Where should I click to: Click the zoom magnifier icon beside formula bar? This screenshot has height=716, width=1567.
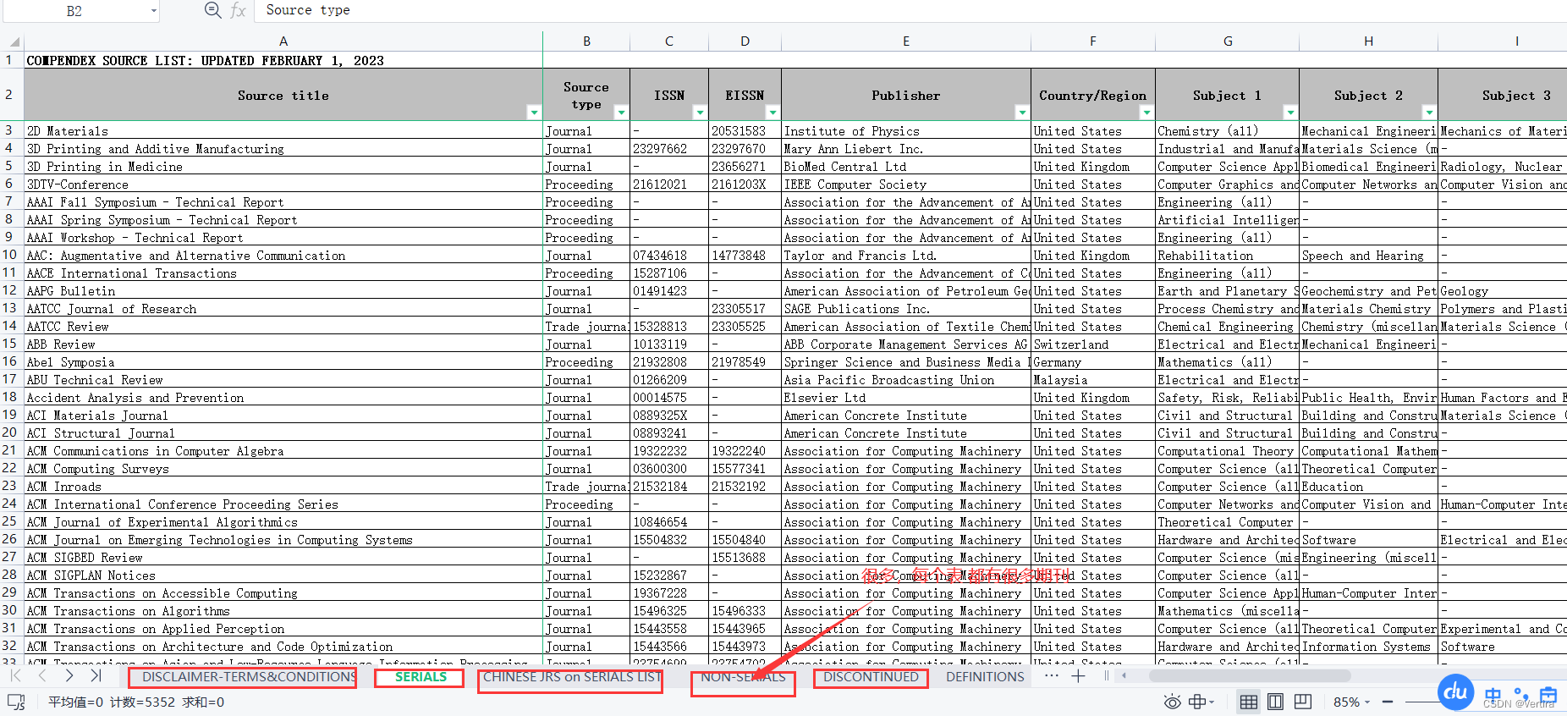(213, 10)
